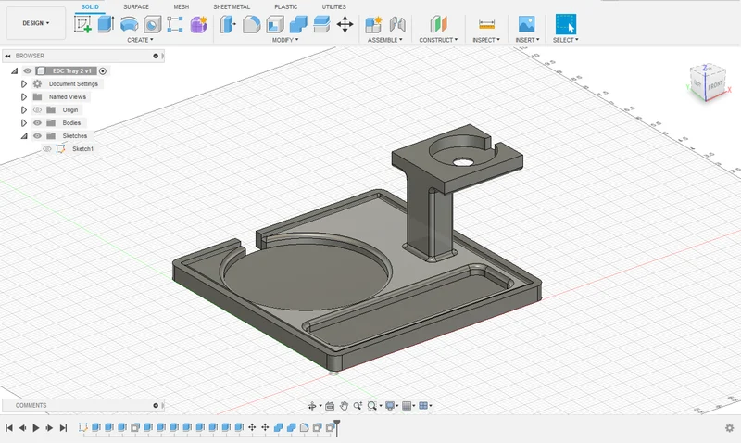
Task: Click the Offset Plane construct icon
Action: point(438,25)
